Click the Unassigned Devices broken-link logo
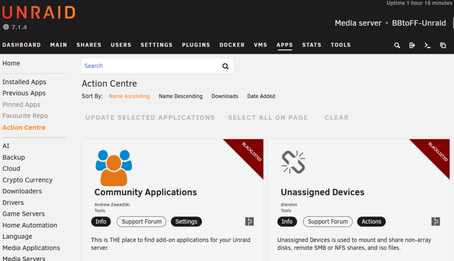This screenshot has width=454, height=261. click(293, 162)
